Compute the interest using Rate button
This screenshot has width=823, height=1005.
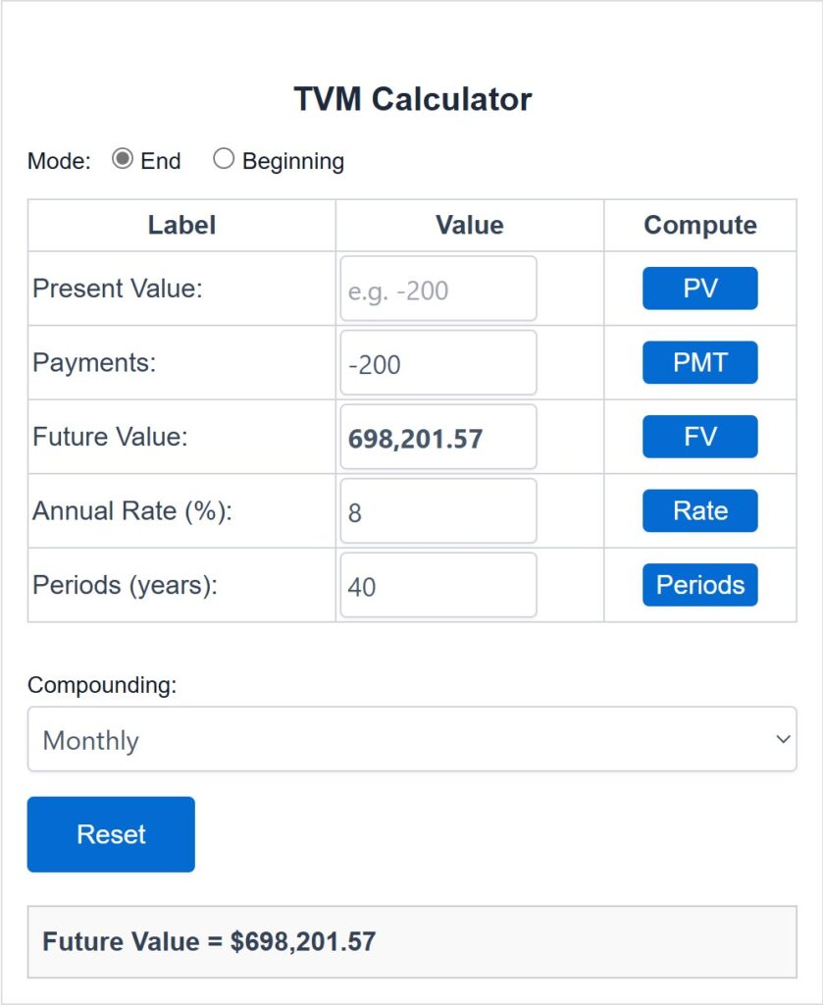(x=700, y=510)
